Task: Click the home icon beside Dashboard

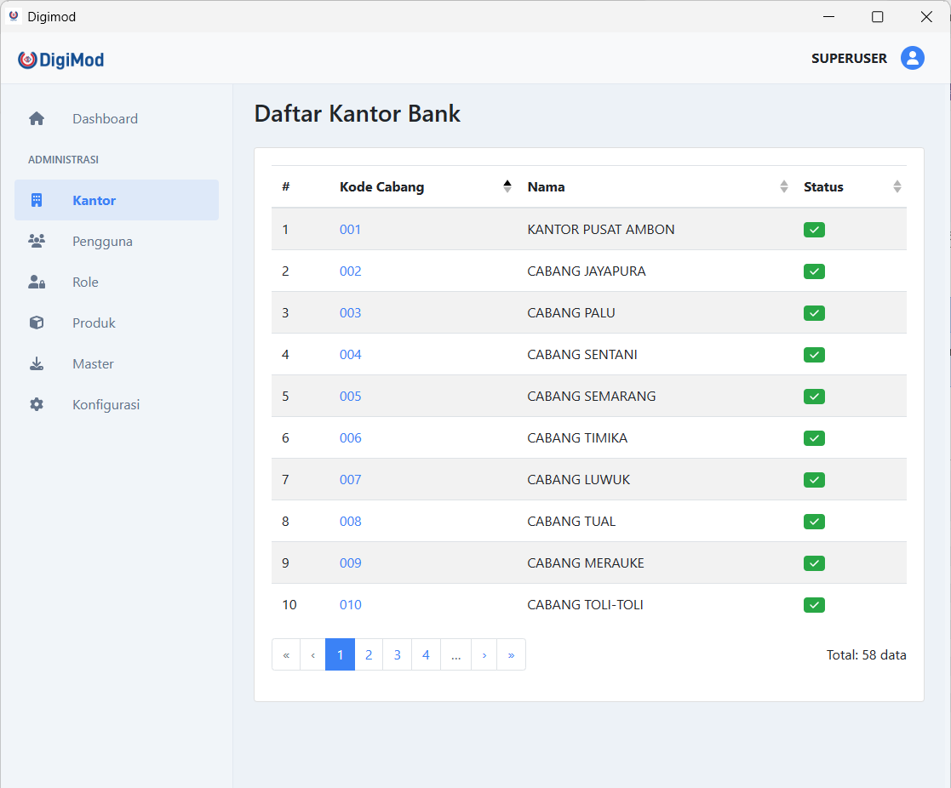Action: click(x=37, y=119)
